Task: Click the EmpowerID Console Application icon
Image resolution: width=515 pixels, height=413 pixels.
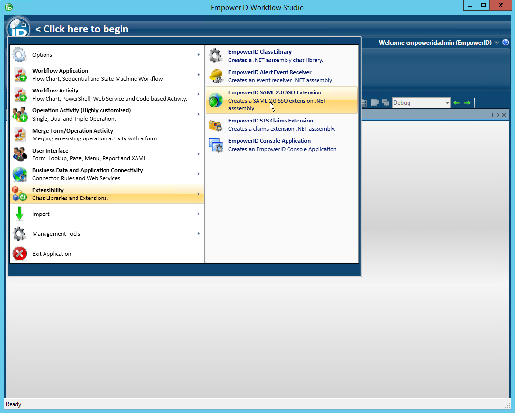Action: pyautogui.click(x=216, y=144)
